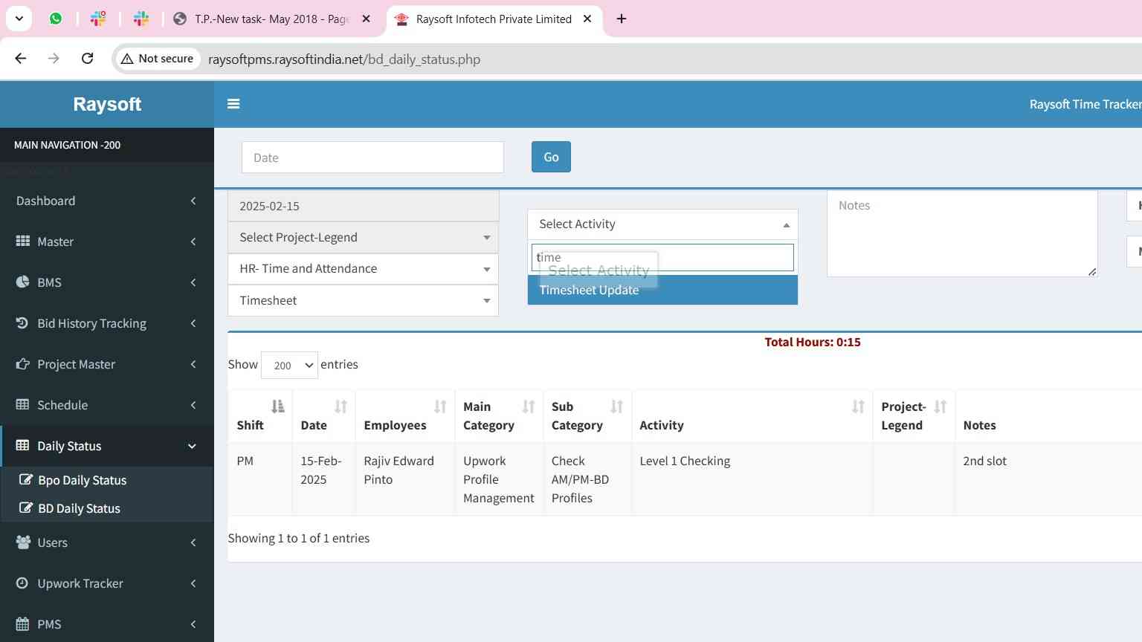Expand the Schedule menu chevron
Image resolution: width=1142 pixels, height=642 pixels.
point(193,405)
